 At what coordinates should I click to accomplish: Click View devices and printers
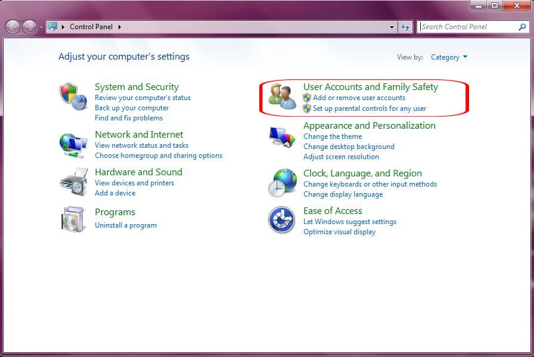click(x=134, y=183)
